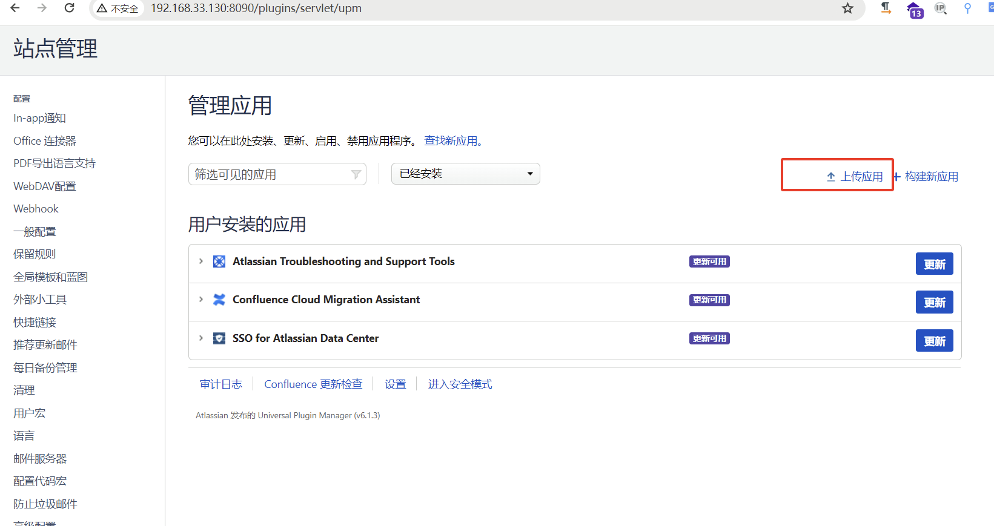Open the 已经安装 dropdown
This screenshot has height=526, width=994.
click(x=465, y=174)
